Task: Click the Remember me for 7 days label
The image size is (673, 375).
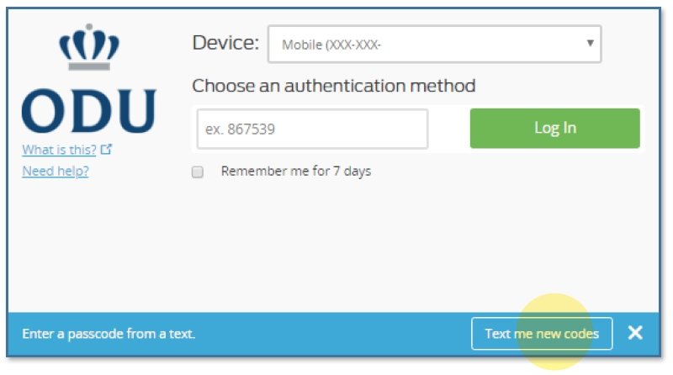Action: pyautogui.click(x=295, y=172)
